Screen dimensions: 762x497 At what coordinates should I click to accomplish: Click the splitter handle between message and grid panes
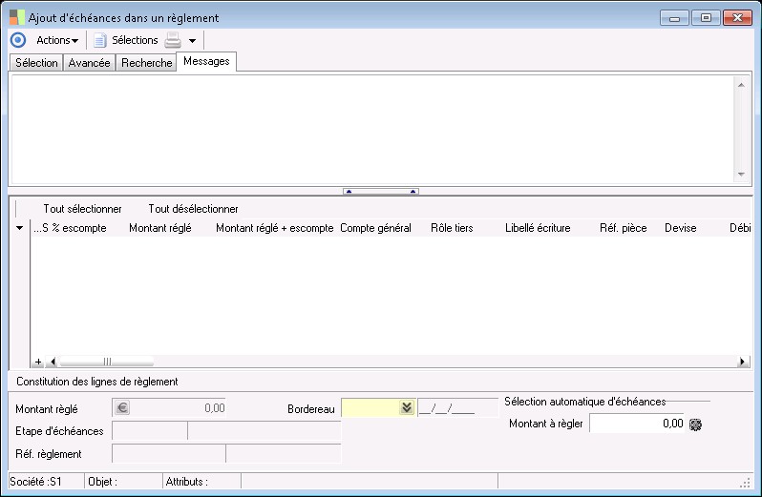click(x=381, y=191)
